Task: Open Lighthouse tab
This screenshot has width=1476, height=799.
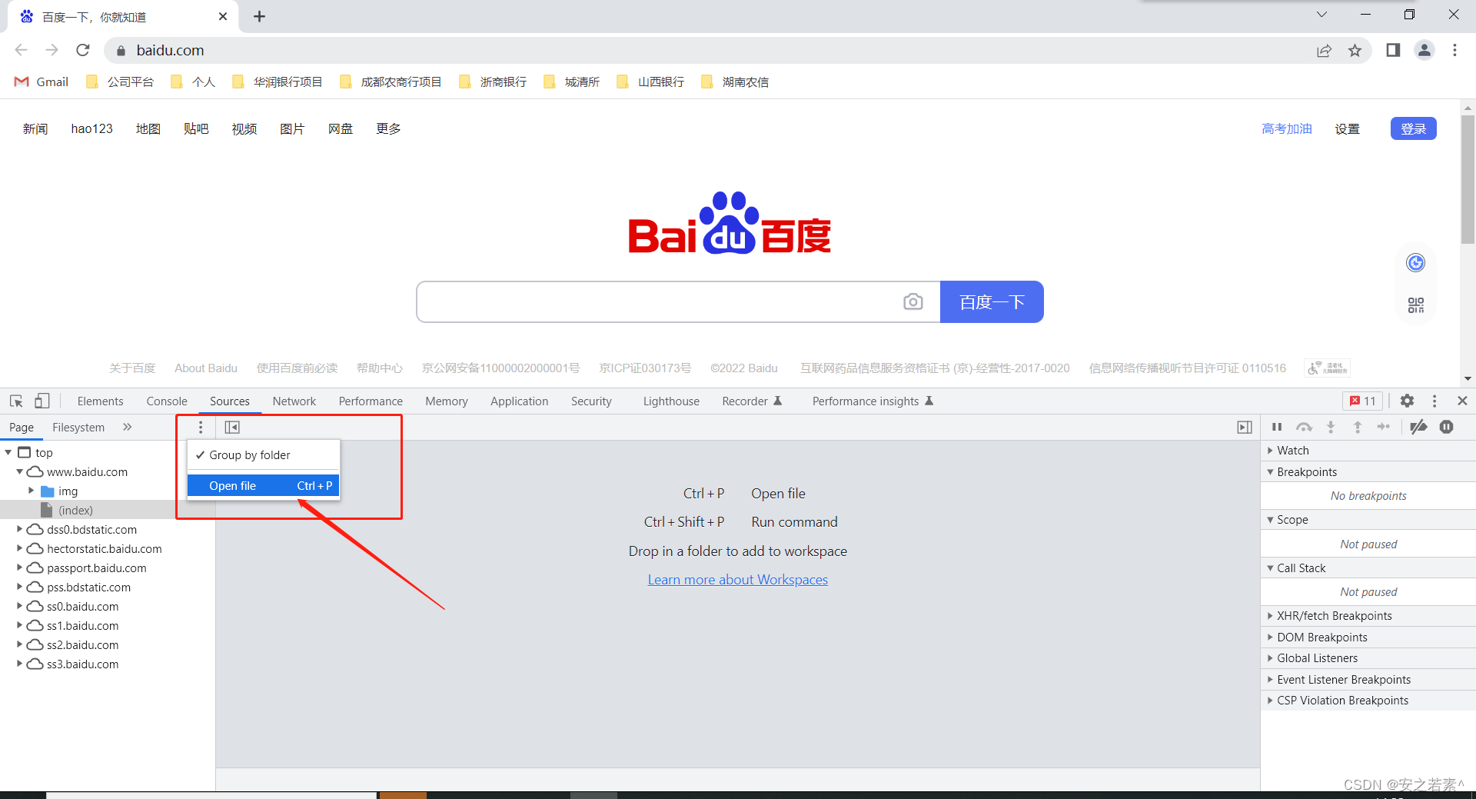Action: point(671,401)
